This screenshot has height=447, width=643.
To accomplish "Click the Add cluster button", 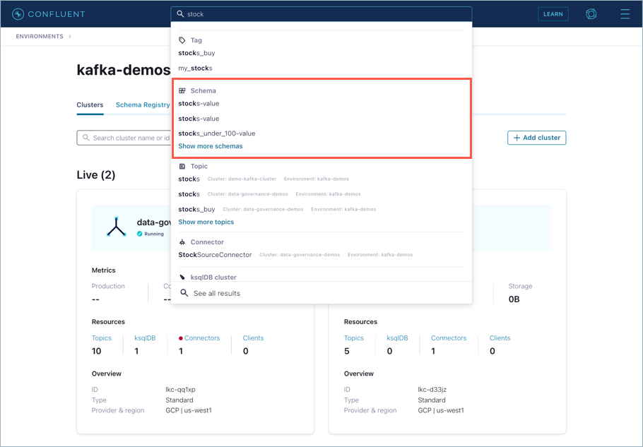I will click(536, 138).
